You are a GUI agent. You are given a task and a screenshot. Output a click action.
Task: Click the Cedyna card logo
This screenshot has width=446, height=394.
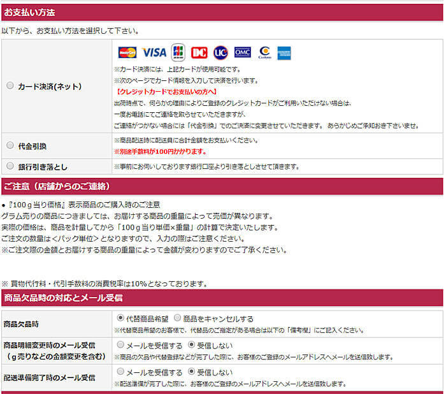(264, 52)
